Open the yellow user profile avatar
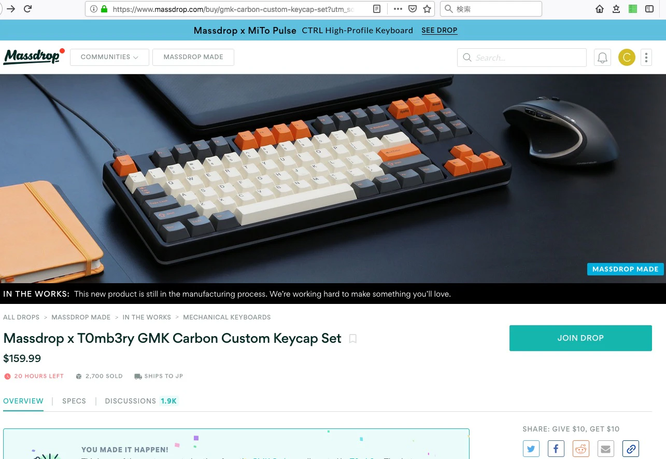 pyautogui.click(x=627, y=58)
